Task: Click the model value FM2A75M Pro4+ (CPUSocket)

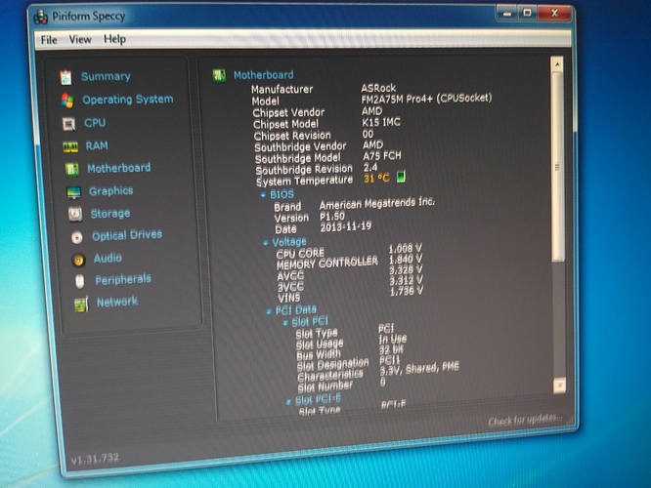Action: (x=426, y=100)
